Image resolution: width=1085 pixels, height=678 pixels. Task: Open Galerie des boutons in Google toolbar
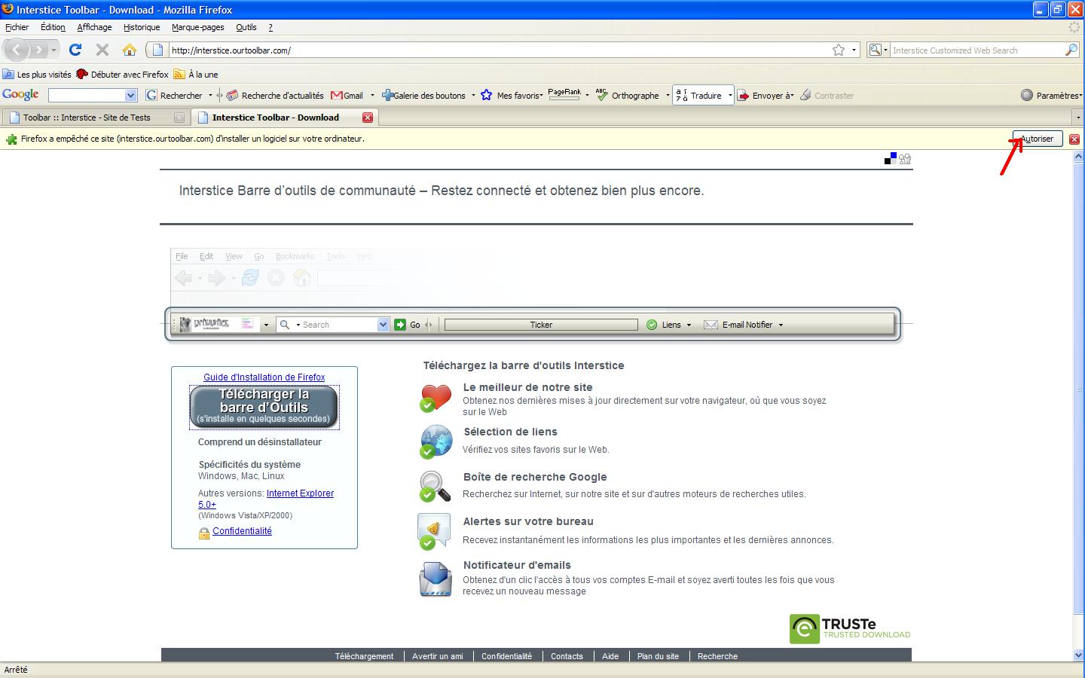[x=423, y=96]
